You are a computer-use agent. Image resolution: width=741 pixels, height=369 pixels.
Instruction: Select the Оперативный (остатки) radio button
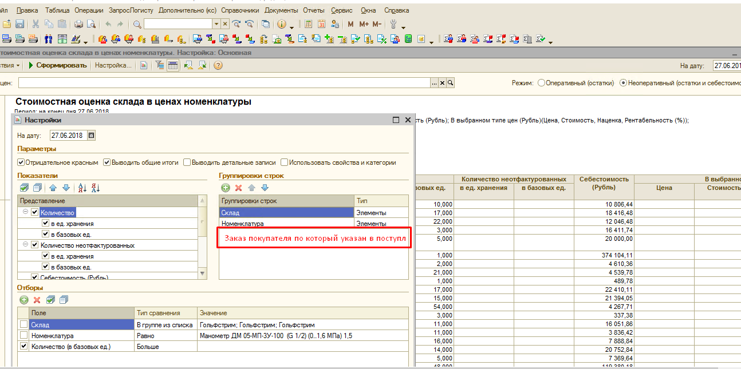541,83
